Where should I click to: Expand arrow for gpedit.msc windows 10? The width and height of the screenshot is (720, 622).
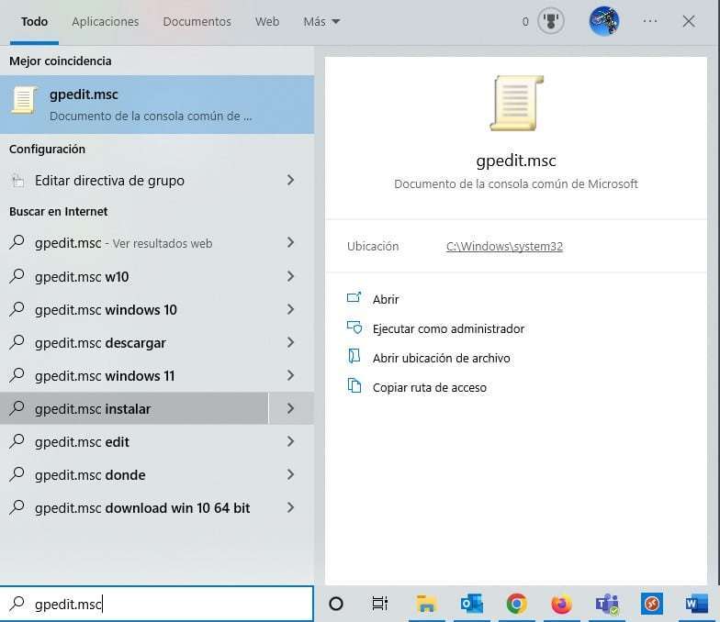(290, 309)
